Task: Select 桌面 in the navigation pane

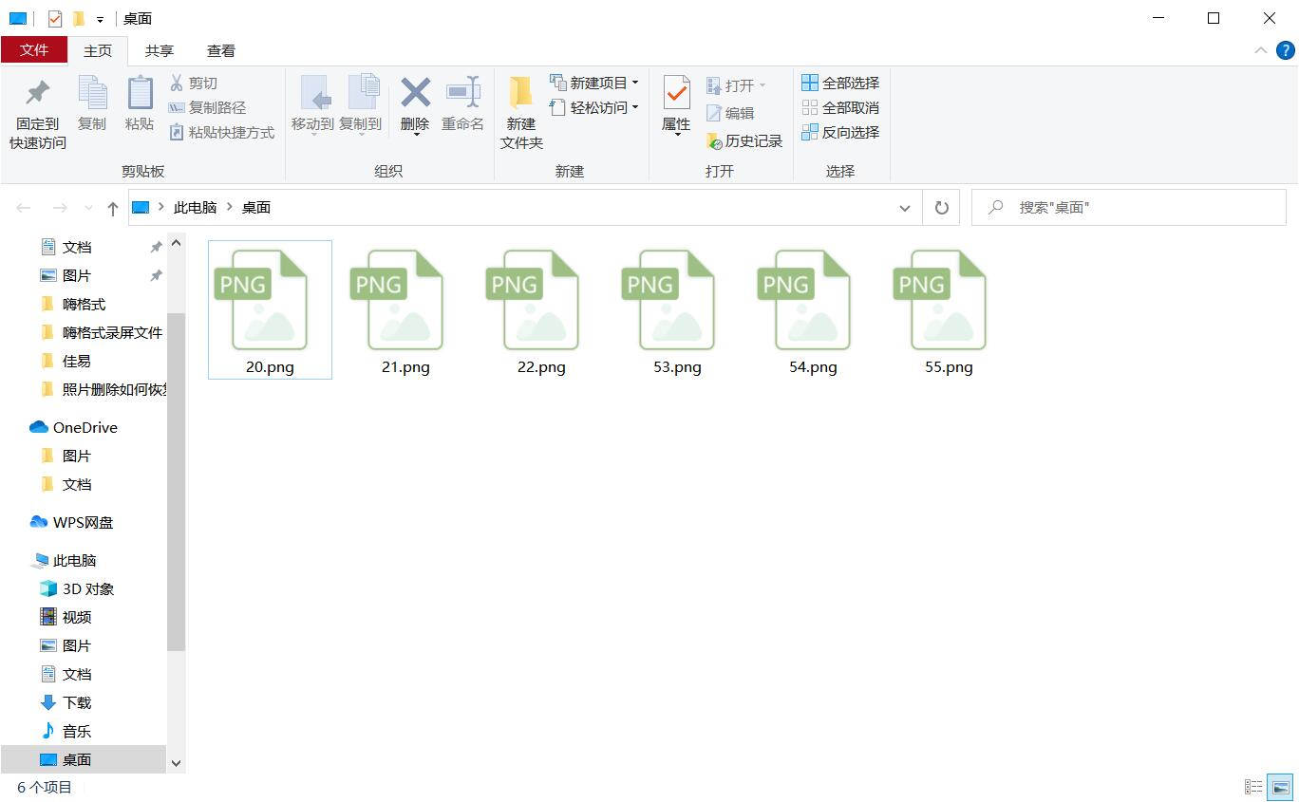Action: pos(84,760)
